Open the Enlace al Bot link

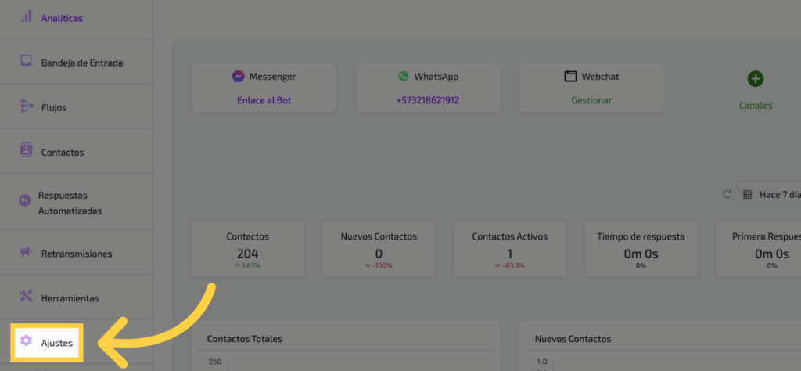pyautogui.click(x=264, y=100)
